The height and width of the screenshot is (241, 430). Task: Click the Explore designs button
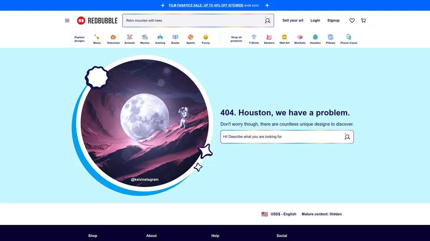point(80,39)
